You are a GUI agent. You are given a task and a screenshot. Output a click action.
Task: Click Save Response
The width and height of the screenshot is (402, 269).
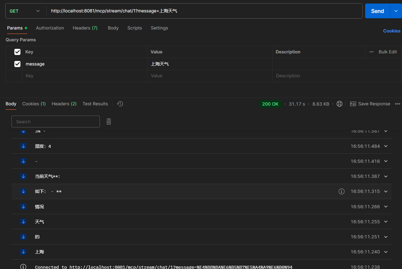374,104
